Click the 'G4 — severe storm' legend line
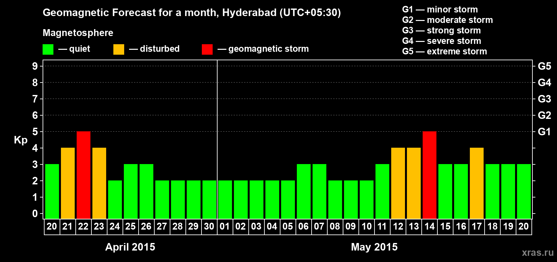This screenshot has width=557, height=262. pyautogui.click(x=442, y=41)
